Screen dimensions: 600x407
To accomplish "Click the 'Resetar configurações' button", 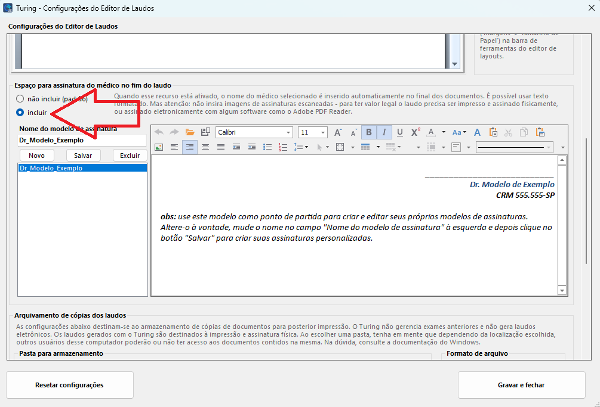I will 69,385.
